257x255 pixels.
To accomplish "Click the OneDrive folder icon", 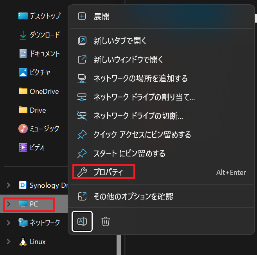I will tap(23, 91).
